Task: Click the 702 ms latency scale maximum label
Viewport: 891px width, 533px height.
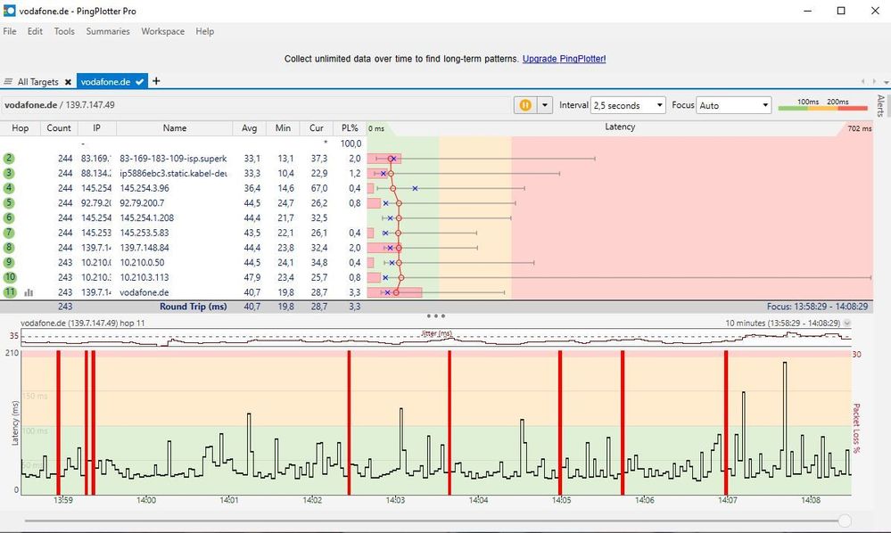Action: pyautogui.click(x=859, y=128)
